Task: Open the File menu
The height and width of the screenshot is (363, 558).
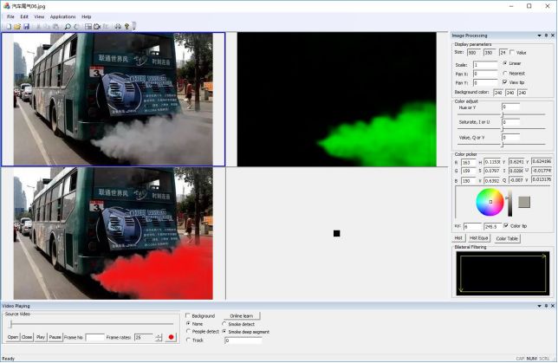Action: click(10, 16)
